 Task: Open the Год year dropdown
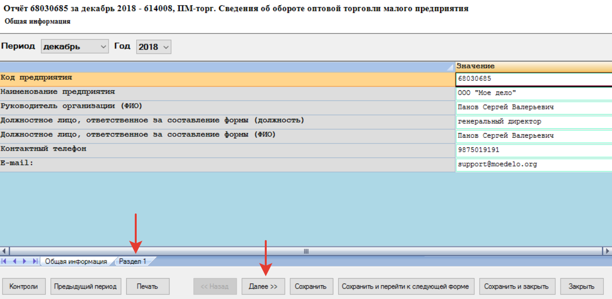153,47
